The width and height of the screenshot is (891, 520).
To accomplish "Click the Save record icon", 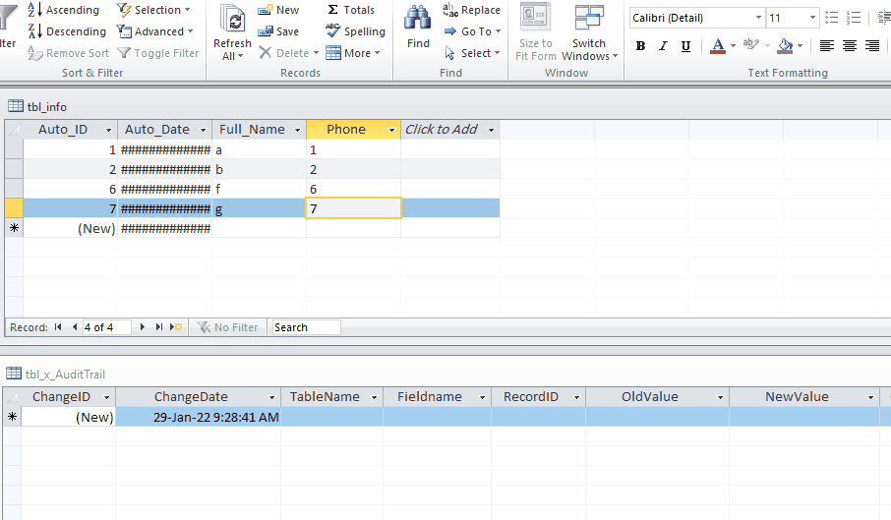I will pyautogui.click(x=265, y=31).
